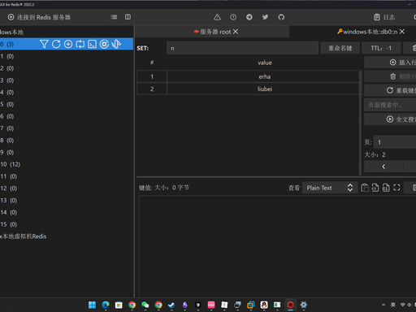This screenshot has height=312, width=416.
Task: Open the settings gear icon in taskbar
Action: 304,305
